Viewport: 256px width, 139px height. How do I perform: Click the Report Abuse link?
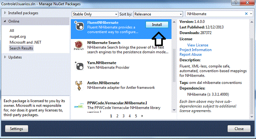point(190,54)
